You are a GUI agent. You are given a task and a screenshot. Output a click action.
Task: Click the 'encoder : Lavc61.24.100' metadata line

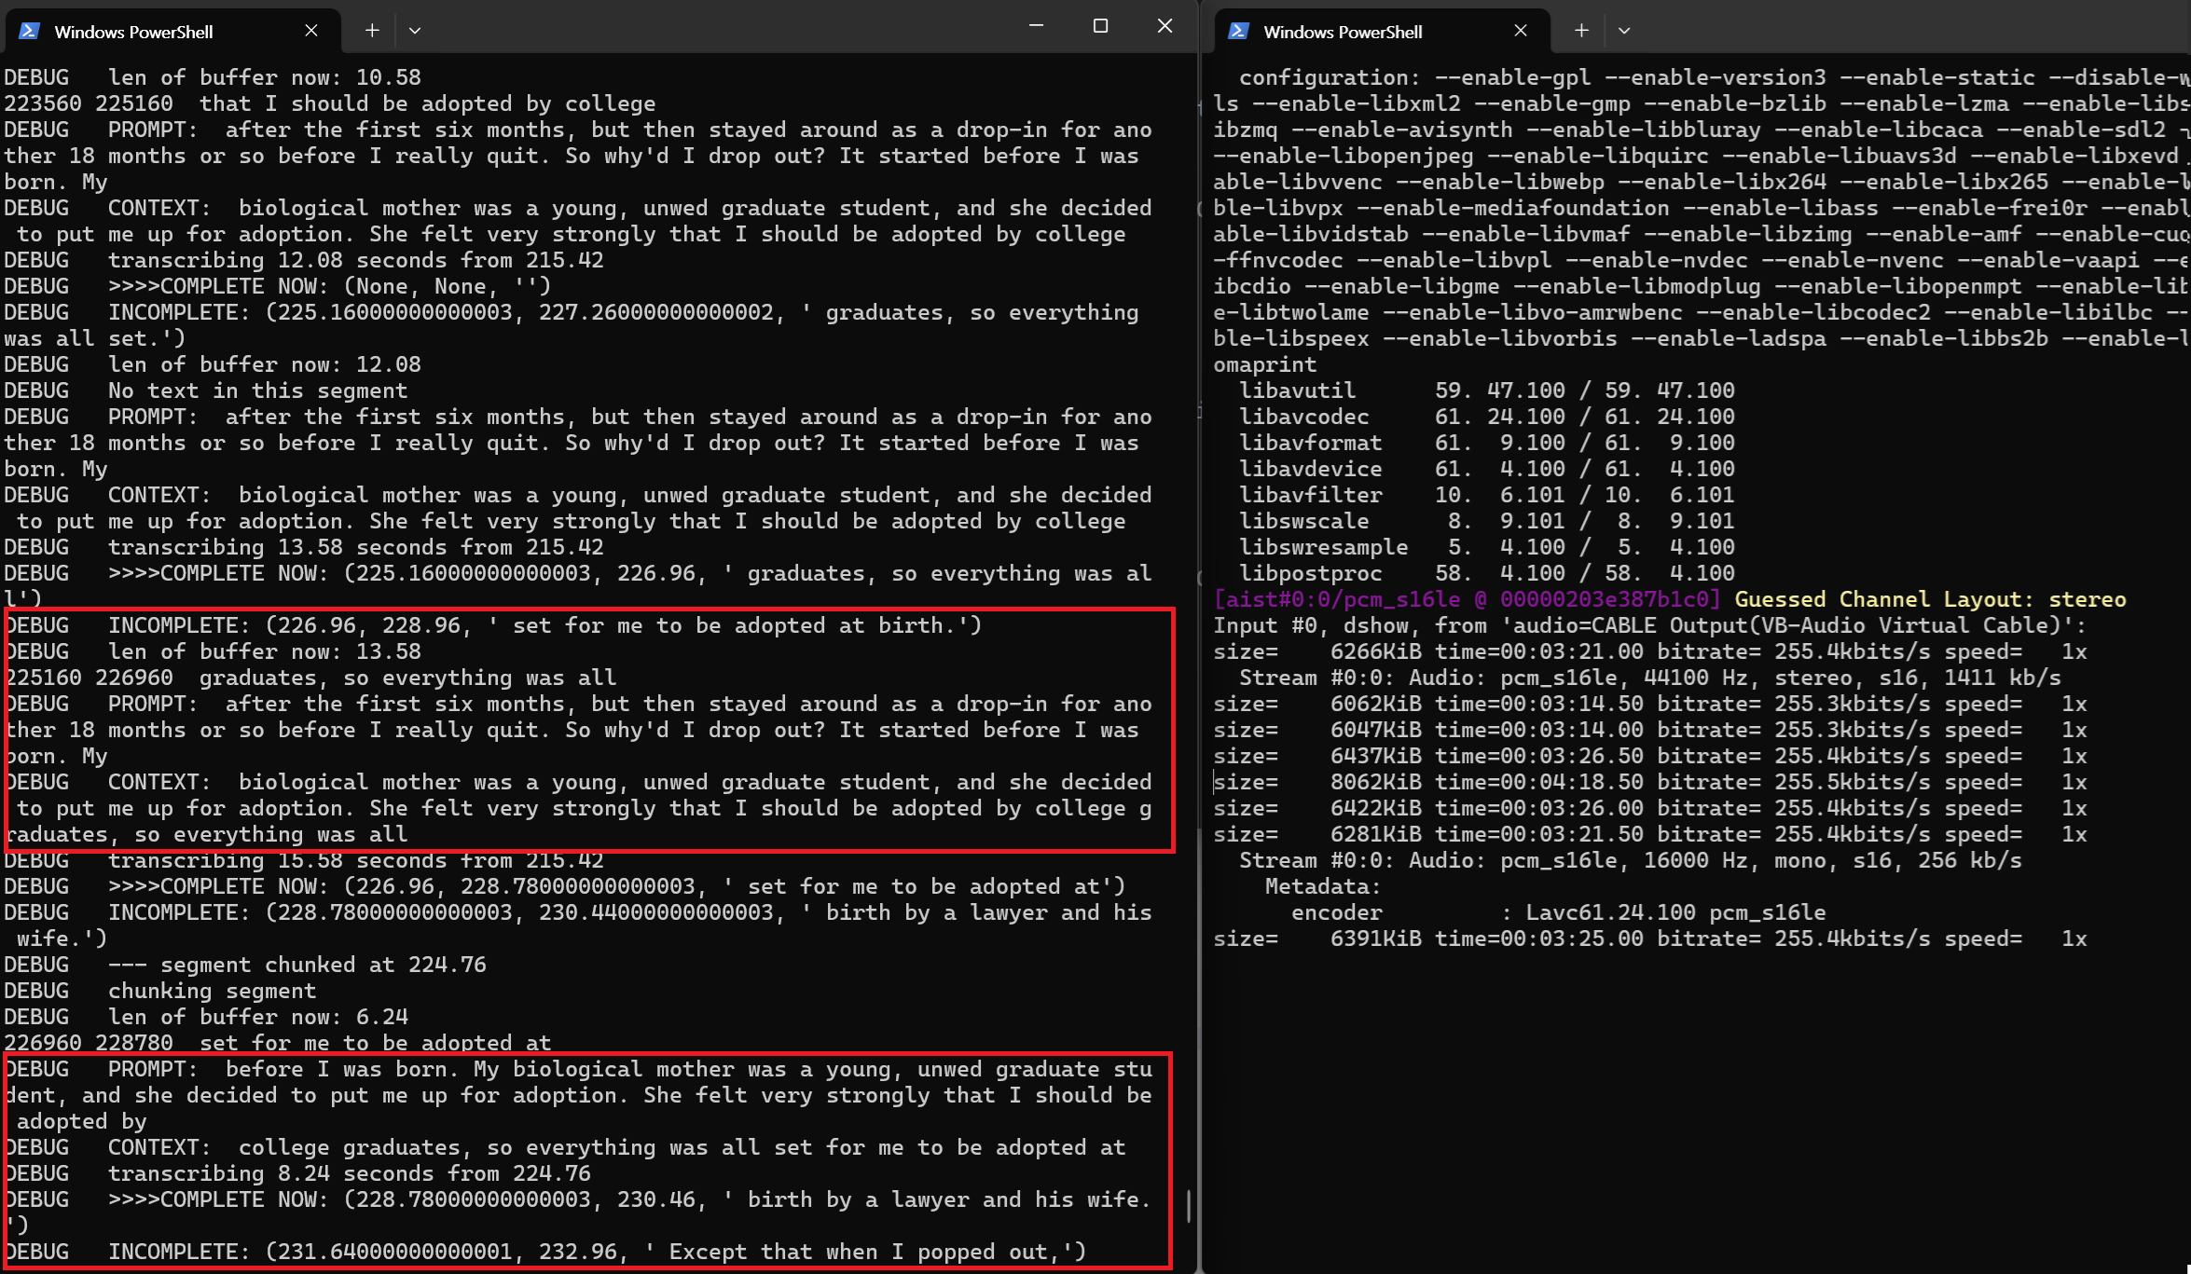(1557, 912)
